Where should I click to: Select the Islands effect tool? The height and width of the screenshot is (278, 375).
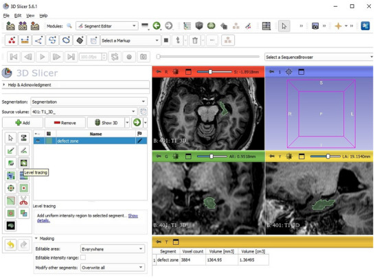click(x=10, y=213)
